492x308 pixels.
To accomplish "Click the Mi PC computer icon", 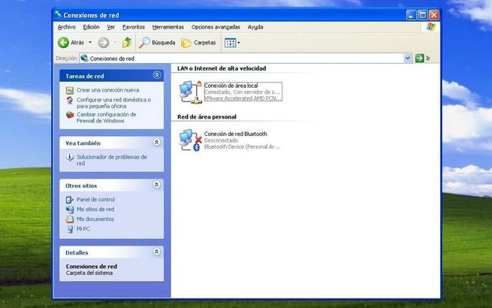I will [70, 229].
